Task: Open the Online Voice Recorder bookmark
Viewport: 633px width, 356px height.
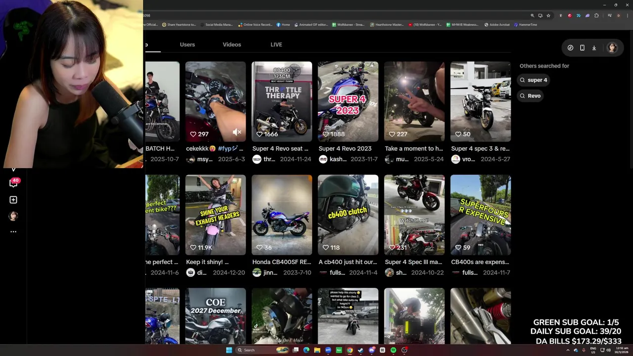Action: click(x=255, y=25)
